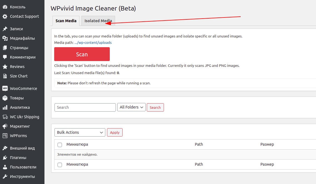The image size is (316, 184).
Task: Start the red Scan button
Action: pos(82,54)
